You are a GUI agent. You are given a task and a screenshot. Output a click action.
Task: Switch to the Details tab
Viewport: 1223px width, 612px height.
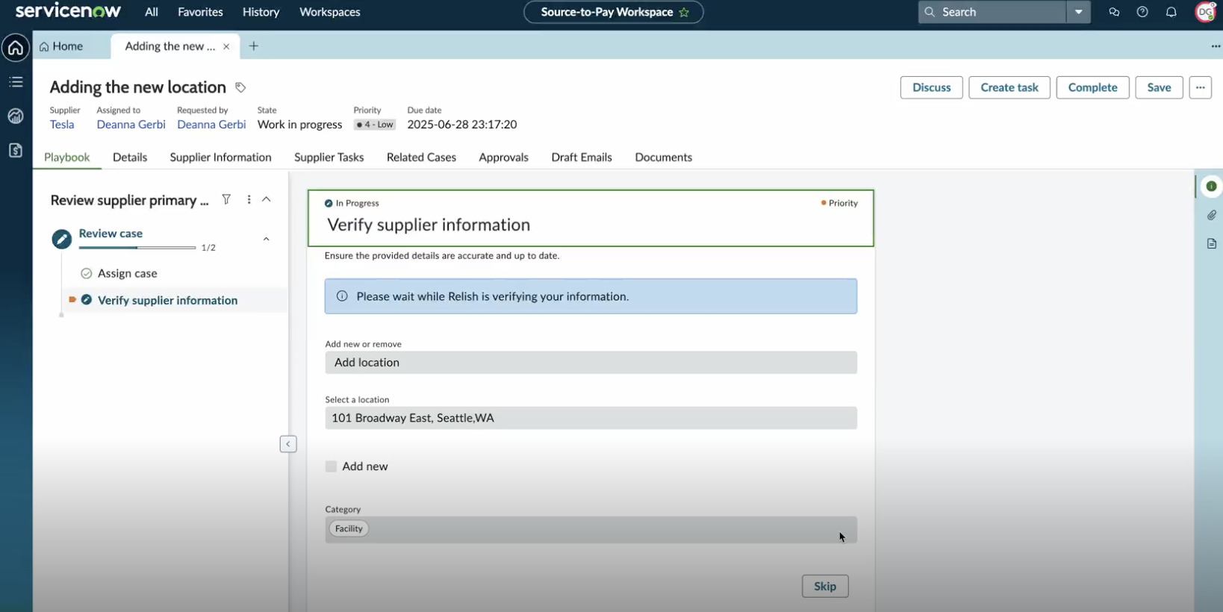(130, 157)
